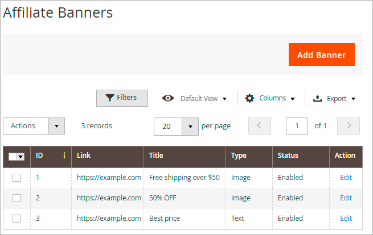373x235 pixels.
Task: Edit the Best price banner
Action: coord(346,219)
